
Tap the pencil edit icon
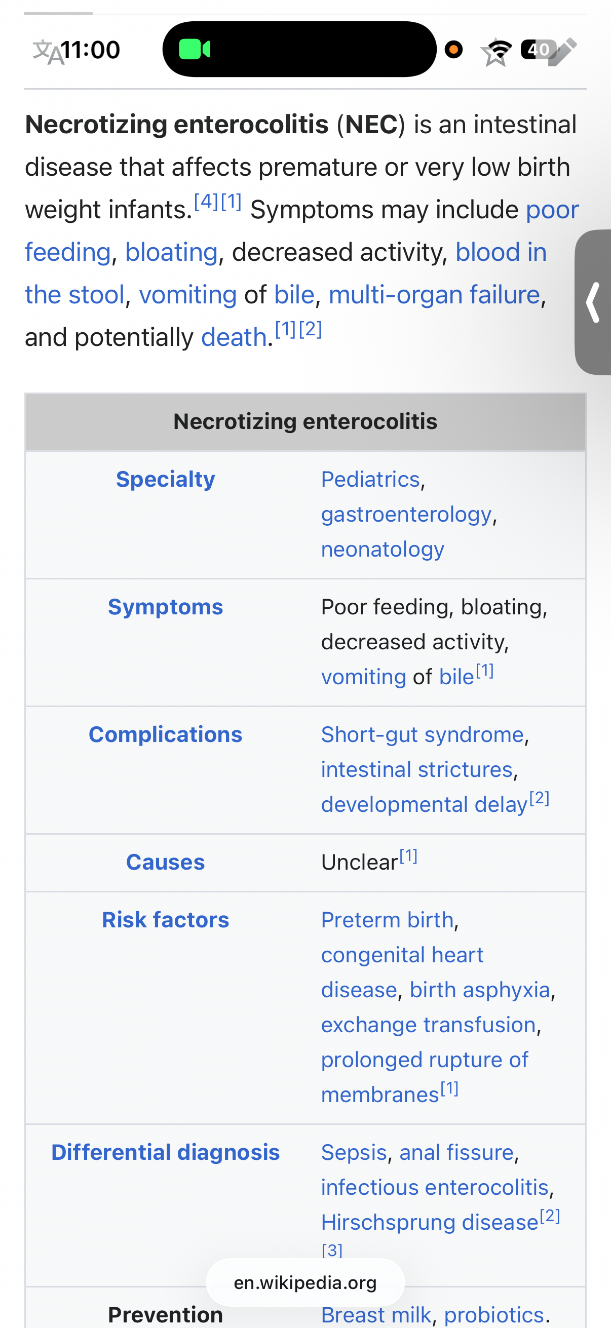coord(563,52)
